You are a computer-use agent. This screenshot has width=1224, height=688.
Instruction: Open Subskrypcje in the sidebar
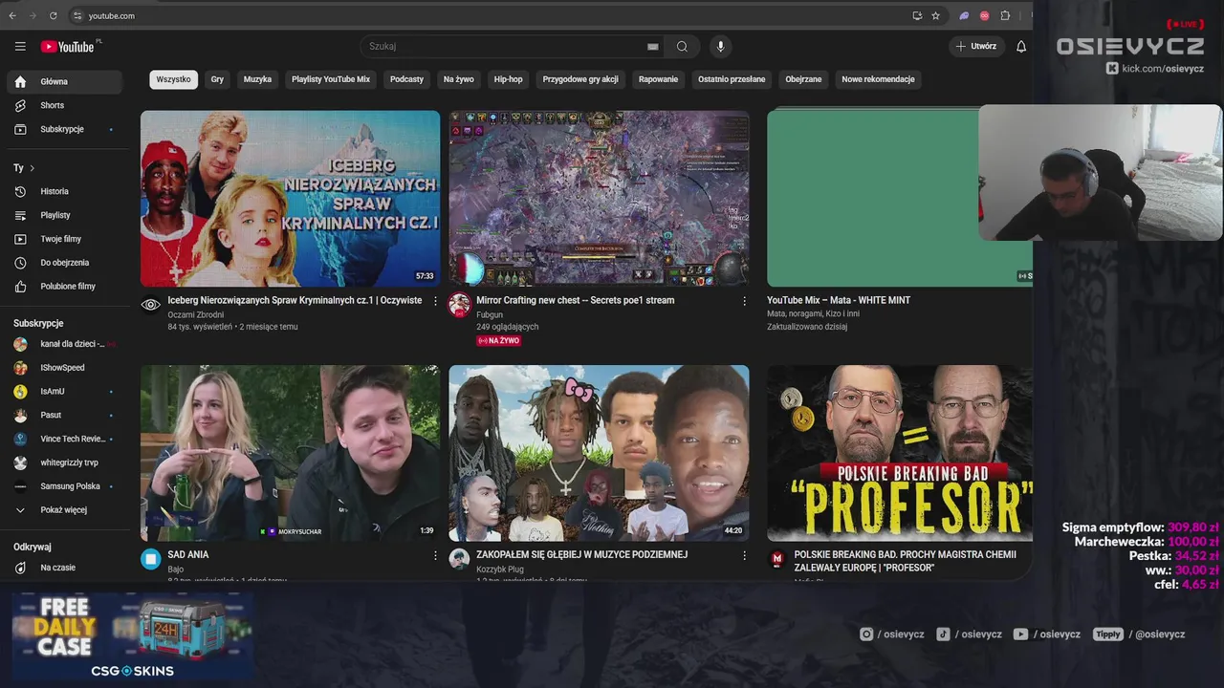65,129
